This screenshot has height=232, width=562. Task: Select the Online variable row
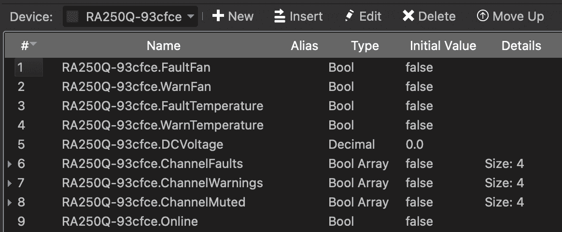click(x=130, y=221)
